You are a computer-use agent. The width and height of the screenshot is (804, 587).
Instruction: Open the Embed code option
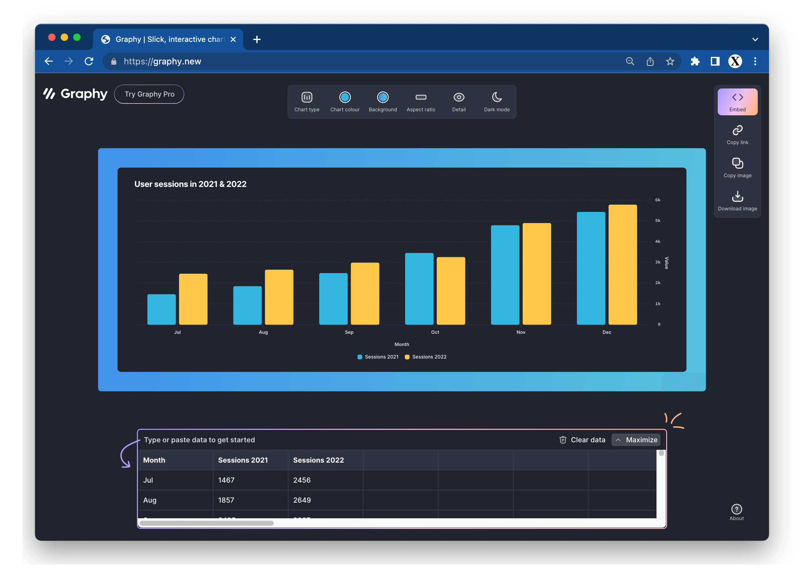[737, 102]
